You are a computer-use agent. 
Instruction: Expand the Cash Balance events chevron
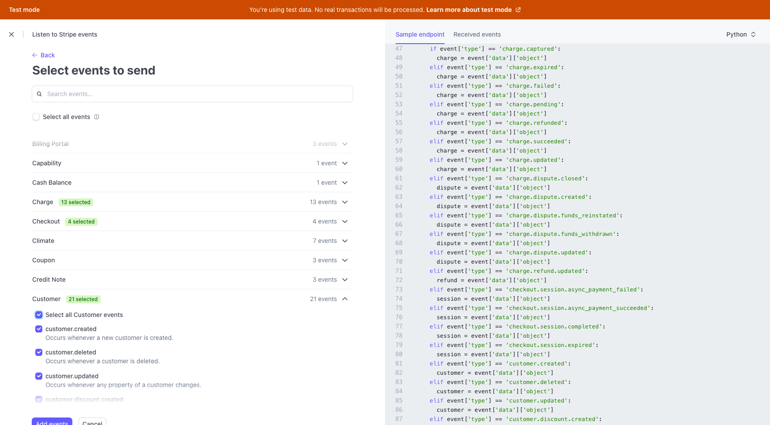click(x=345, y=183)
